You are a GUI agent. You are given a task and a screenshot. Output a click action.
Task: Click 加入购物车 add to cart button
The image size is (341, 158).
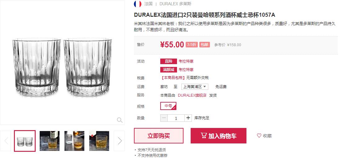coord(218,136)
